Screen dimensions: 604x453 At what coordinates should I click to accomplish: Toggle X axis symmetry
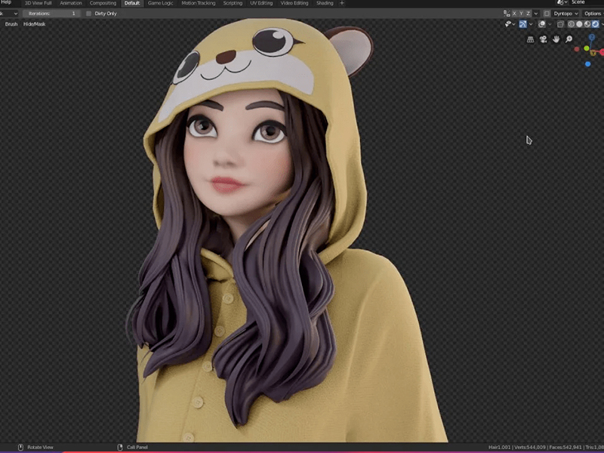(x=515, y=14)
